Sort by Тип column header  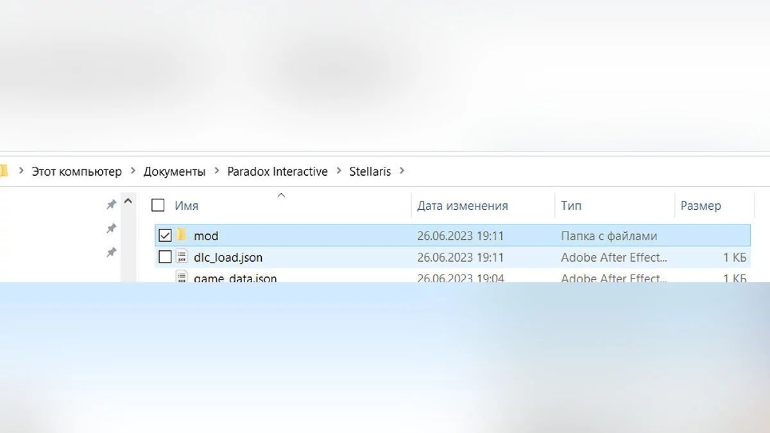point(571,206)
